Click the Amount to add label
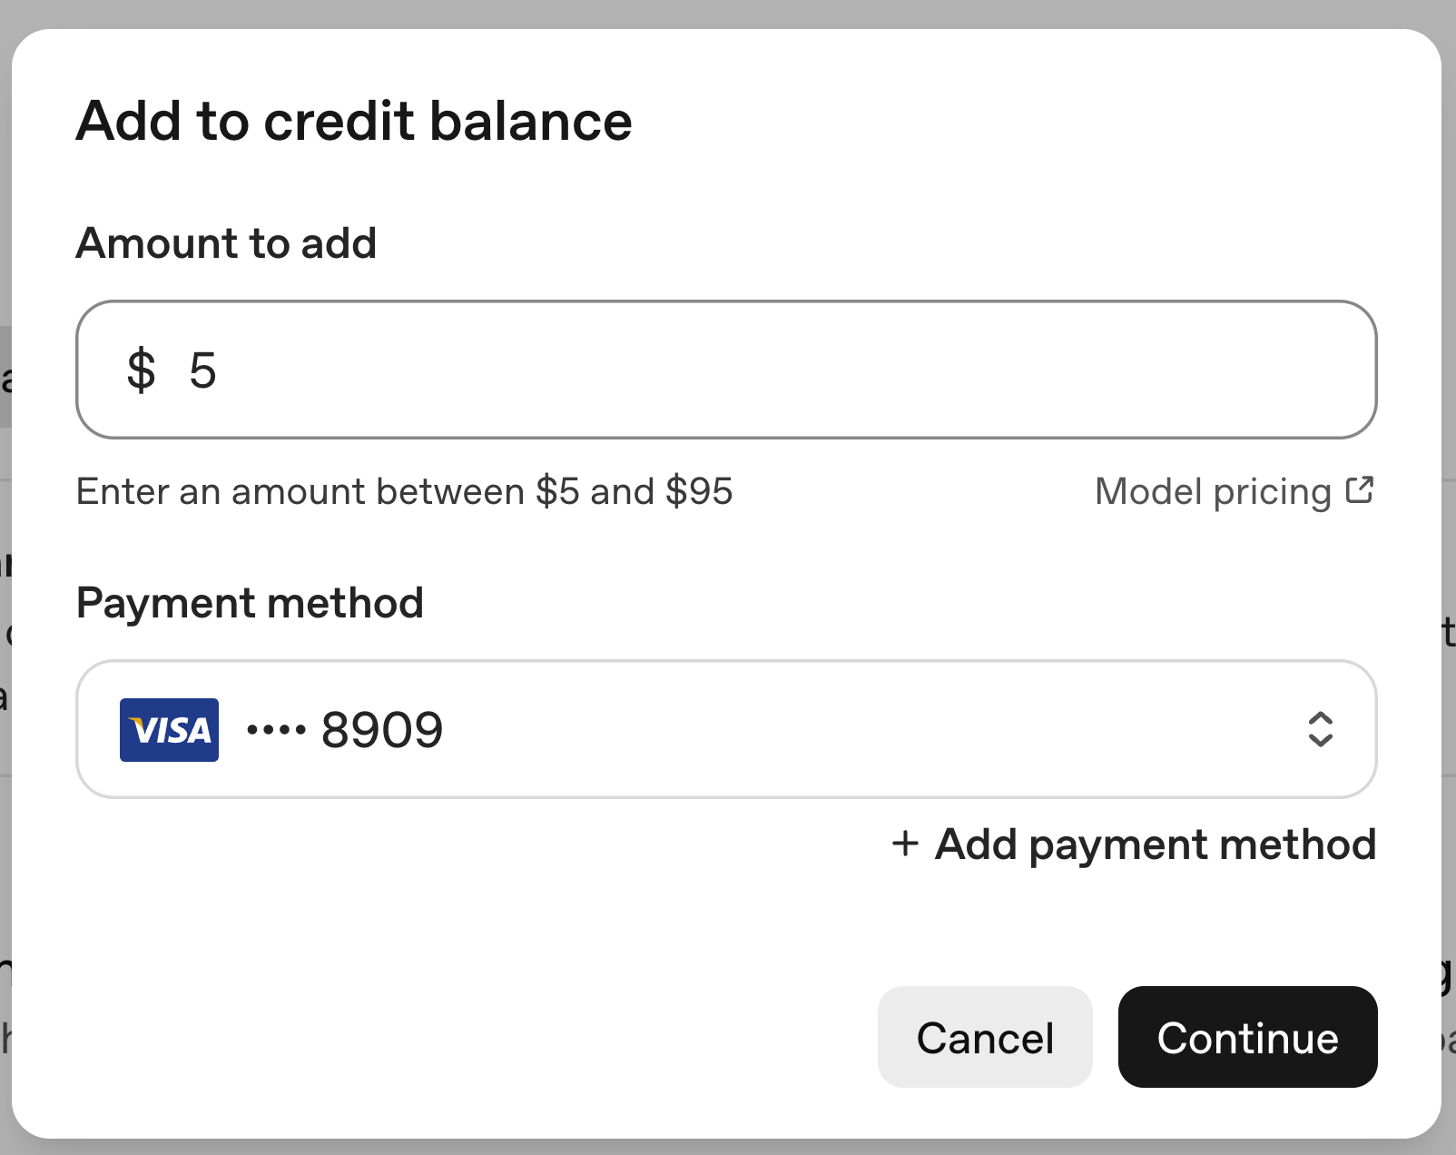The width and height of the screenshot is (1456, 1155). (226, 243)
